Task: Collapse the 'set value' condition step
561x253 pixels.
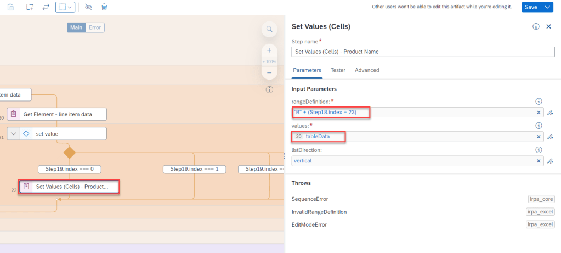Action: [x=14, y=133]
